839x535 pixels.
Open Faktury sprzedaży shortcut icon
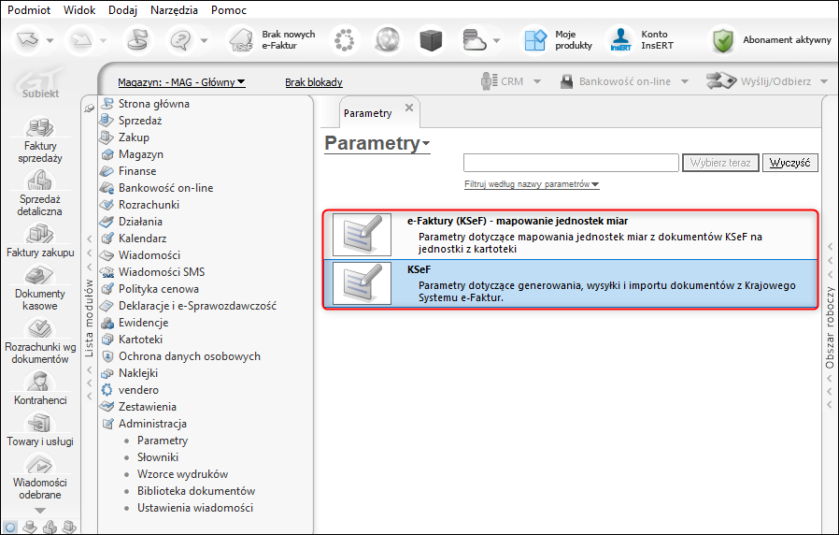click(x=39, y=126)
